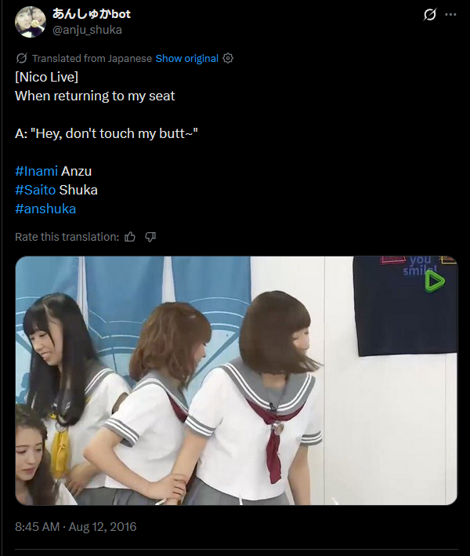
Task: Click green play logo on the video
Action: (435, 282)
